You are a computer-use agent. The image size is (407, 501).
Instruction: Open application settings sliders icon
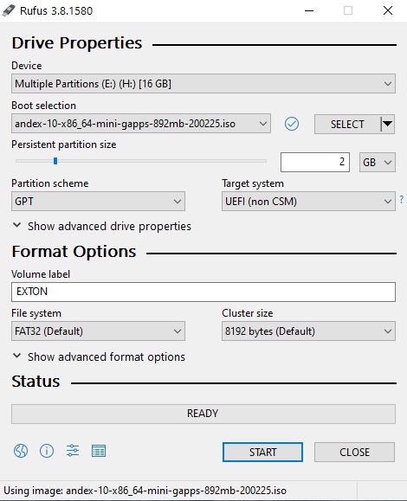click(73, 451)
